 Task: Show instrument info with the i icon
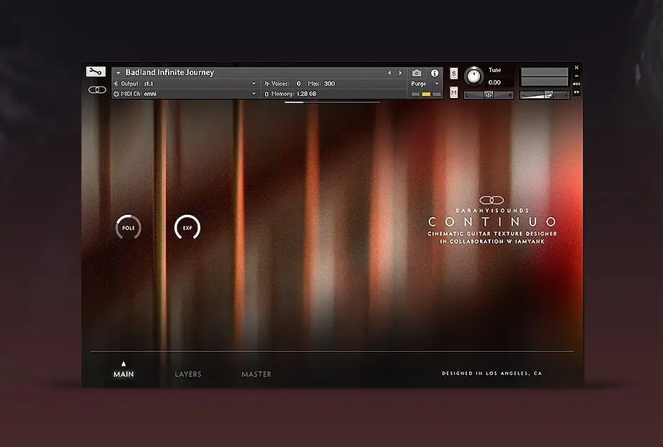coord(435,73)
